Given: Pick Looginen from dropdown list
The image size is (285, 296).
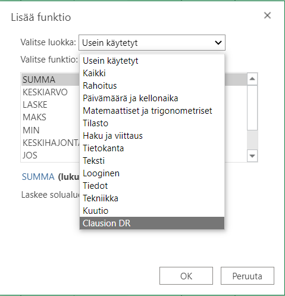Looking at the screenshot, I should tap(152, 173).
